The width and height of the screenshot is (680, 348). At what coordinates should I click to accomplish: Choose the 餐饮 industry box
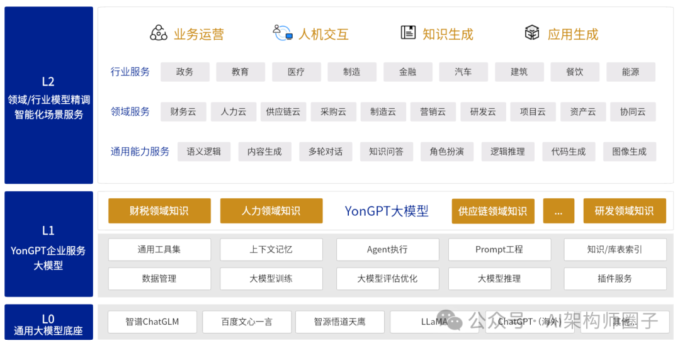tap(575, 72)
